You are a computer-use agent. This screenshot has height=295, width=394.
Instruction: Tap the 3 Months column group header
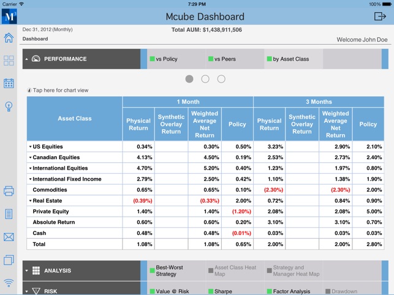coord(319,102)
